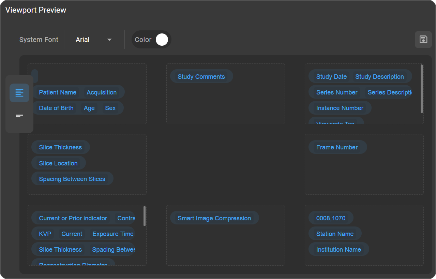Select the Slice Location tag
This screenshot has width=436, height=279.
click(58, 163)
